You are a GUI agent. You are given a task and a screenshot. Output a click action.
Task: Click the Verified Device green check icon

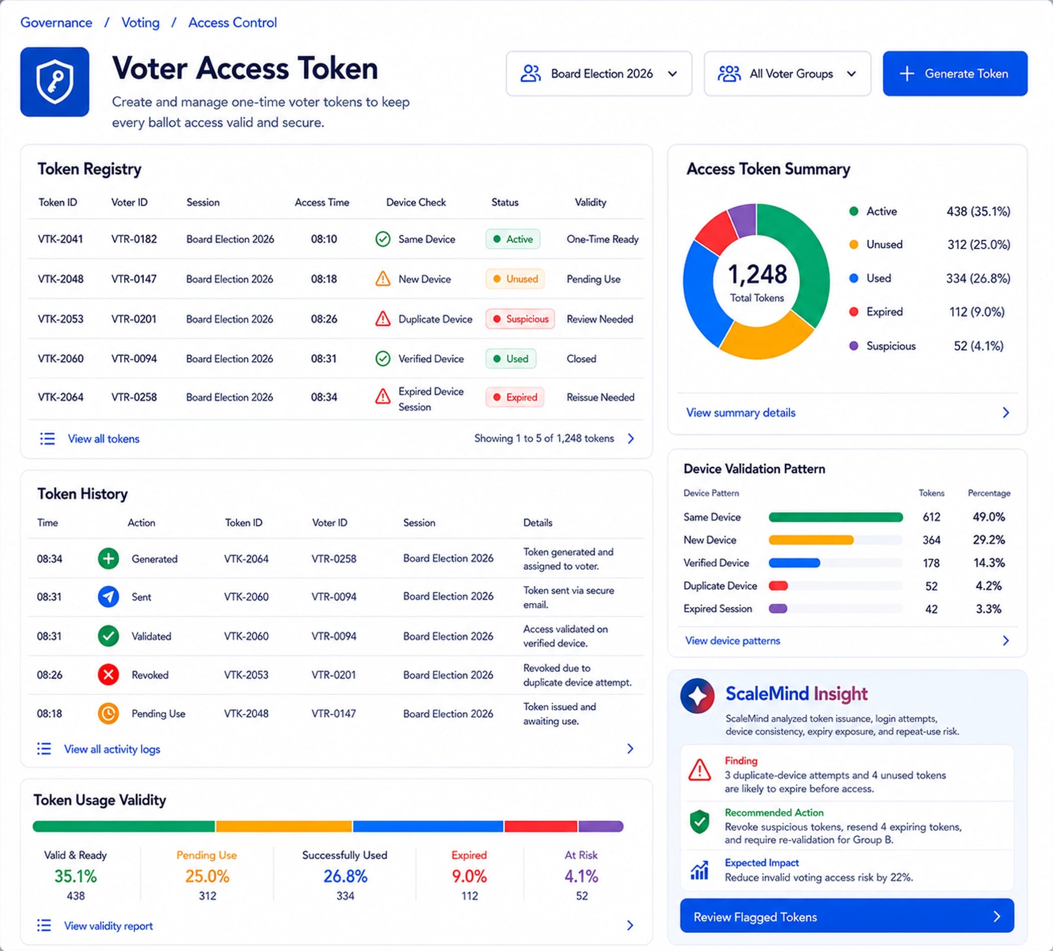[x=383, y=359]
